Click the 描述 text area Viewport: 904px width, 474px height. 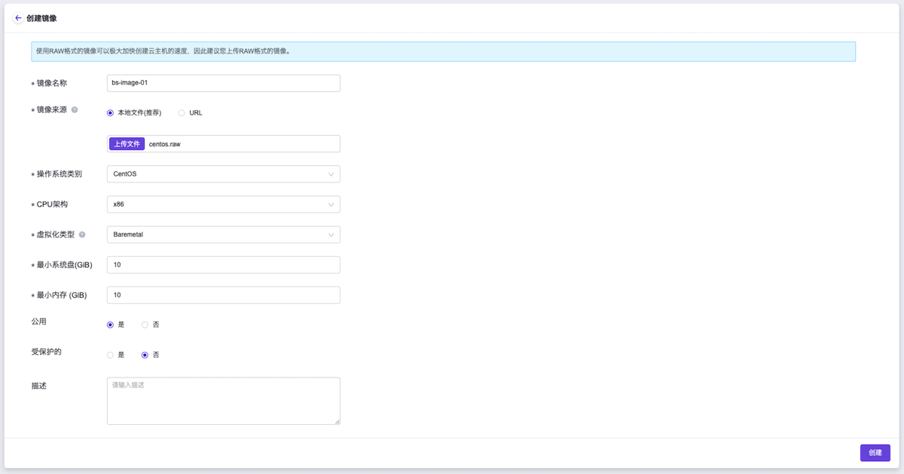(x=224, y=401)
